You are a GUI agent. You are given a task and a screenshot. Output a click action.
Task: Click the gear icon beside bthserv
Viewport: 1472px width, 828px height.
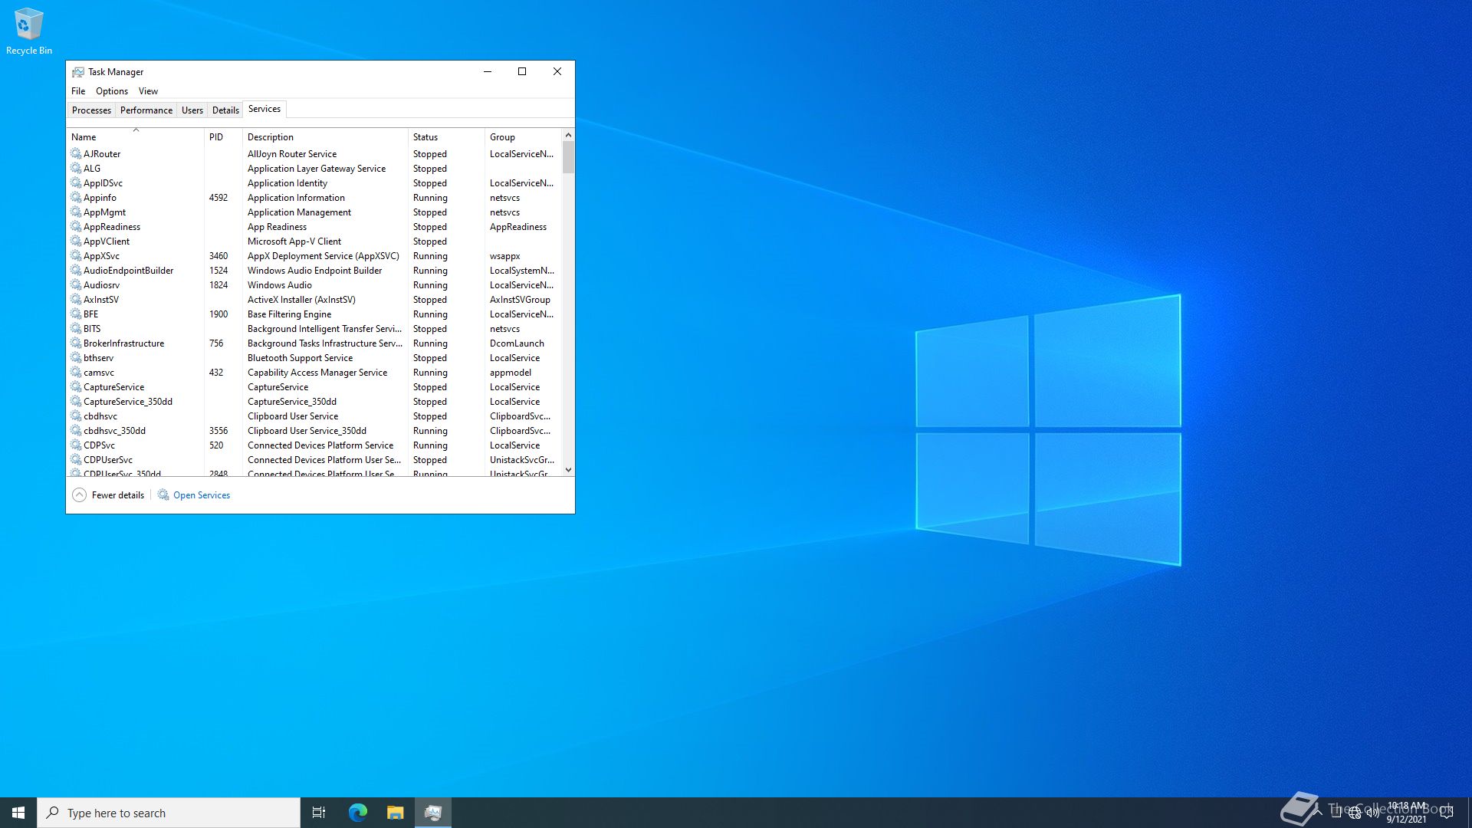coord(76,358)
